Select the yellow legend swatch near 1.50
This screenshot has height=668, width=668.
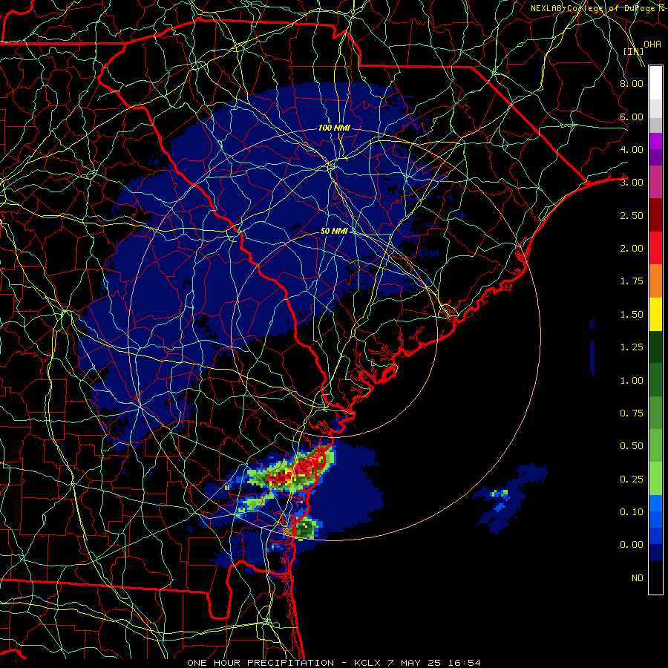(655, 315)
